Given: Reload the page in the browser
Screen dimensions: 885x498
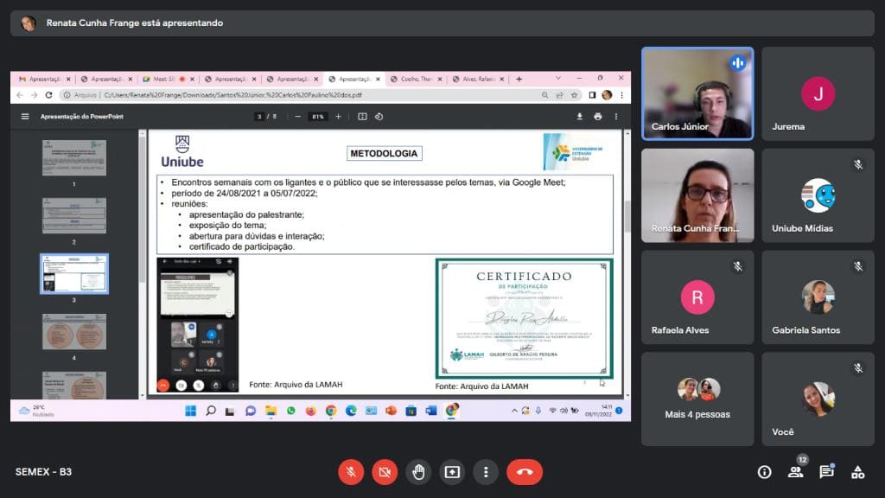Looking at the screenshot, I should [x=48, y=95].
